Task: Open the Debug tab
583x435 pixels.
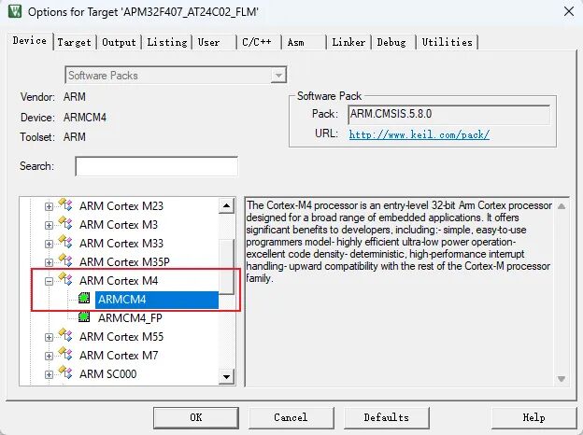Action: pos(392,42)
